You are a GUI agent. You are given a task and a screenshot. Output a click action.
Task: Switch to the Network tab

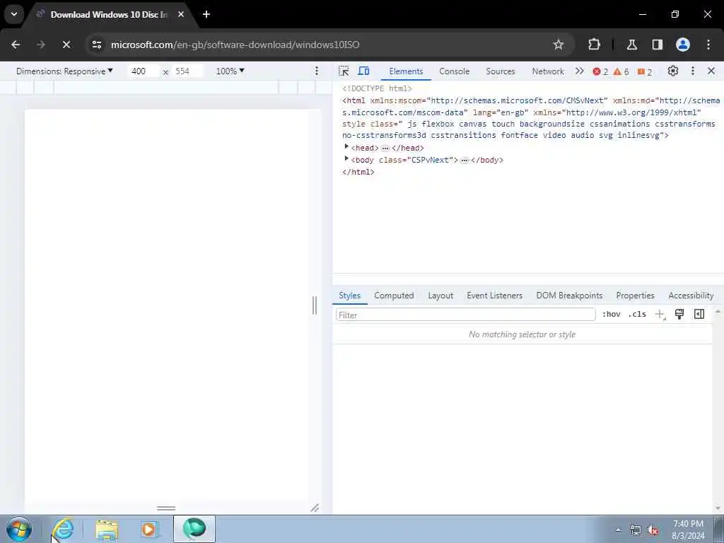pos(548,71)
